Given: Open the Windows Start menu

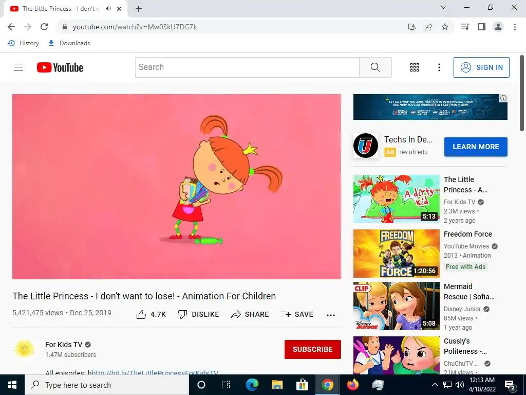Looking at the screenshot, I should tap(12, 385).
